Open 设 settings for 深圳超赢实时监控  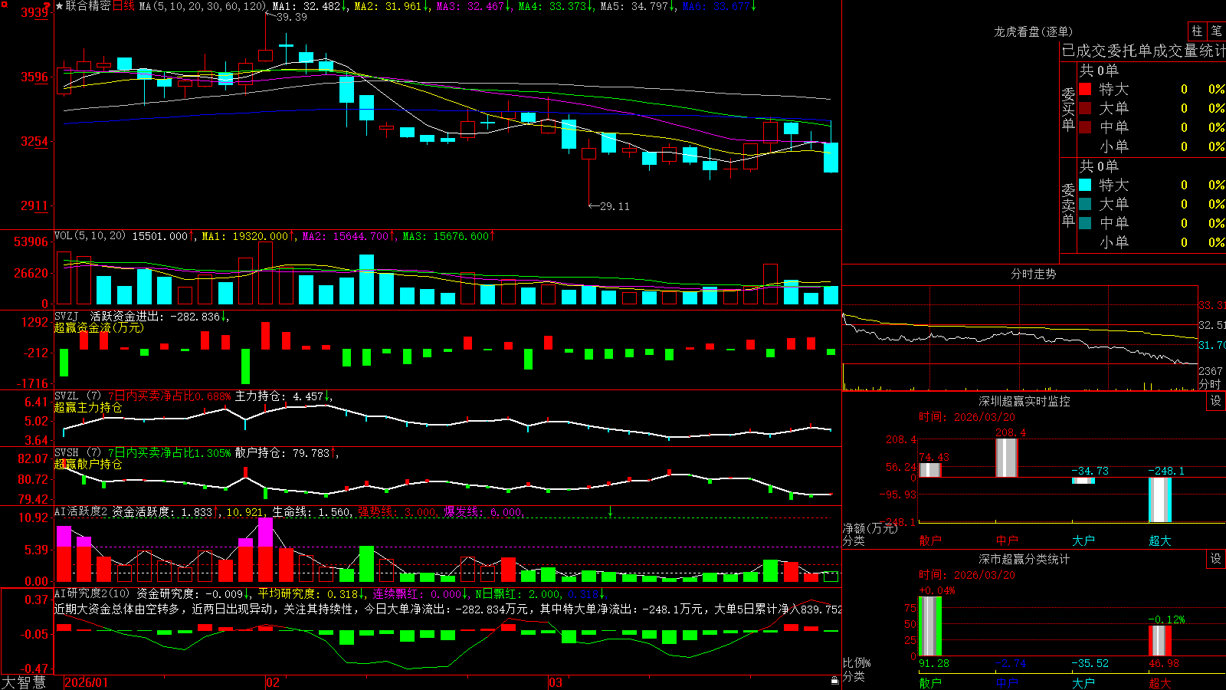pyautogui.click(x=1216, y=401)
